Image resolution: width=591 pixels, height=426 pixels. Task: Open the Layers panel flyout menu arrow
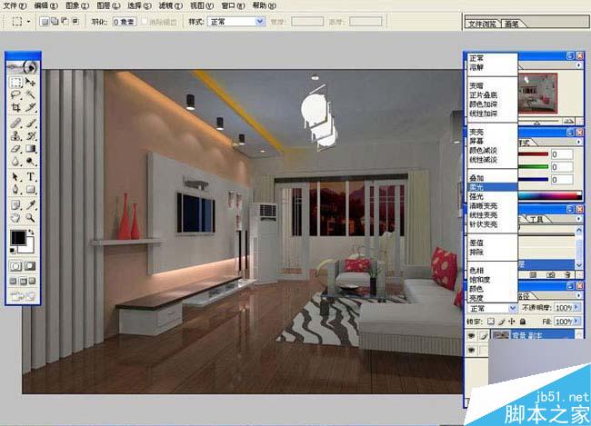pyautogui.click(x=579, y=296)
